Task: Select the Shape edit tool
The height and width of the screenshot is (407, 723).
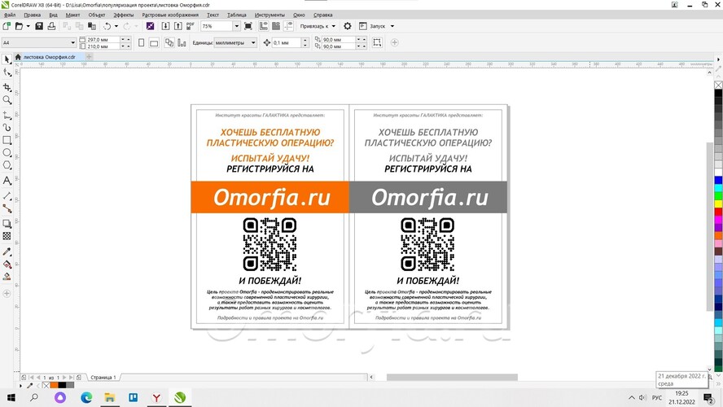Action: [x=7, y=72]
